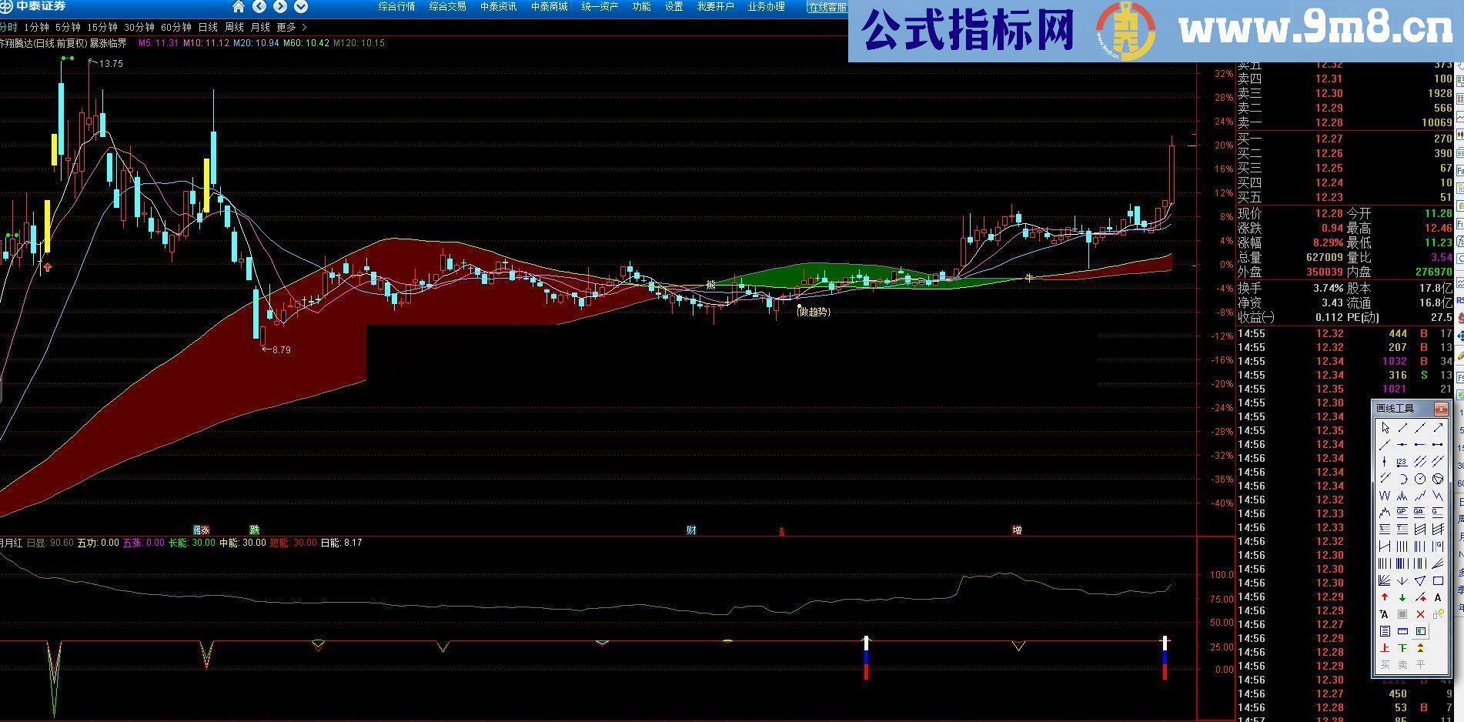Viewport: 1464px width, 722px height.
Task: Select the GA drawing tool
Action: 1419,511
